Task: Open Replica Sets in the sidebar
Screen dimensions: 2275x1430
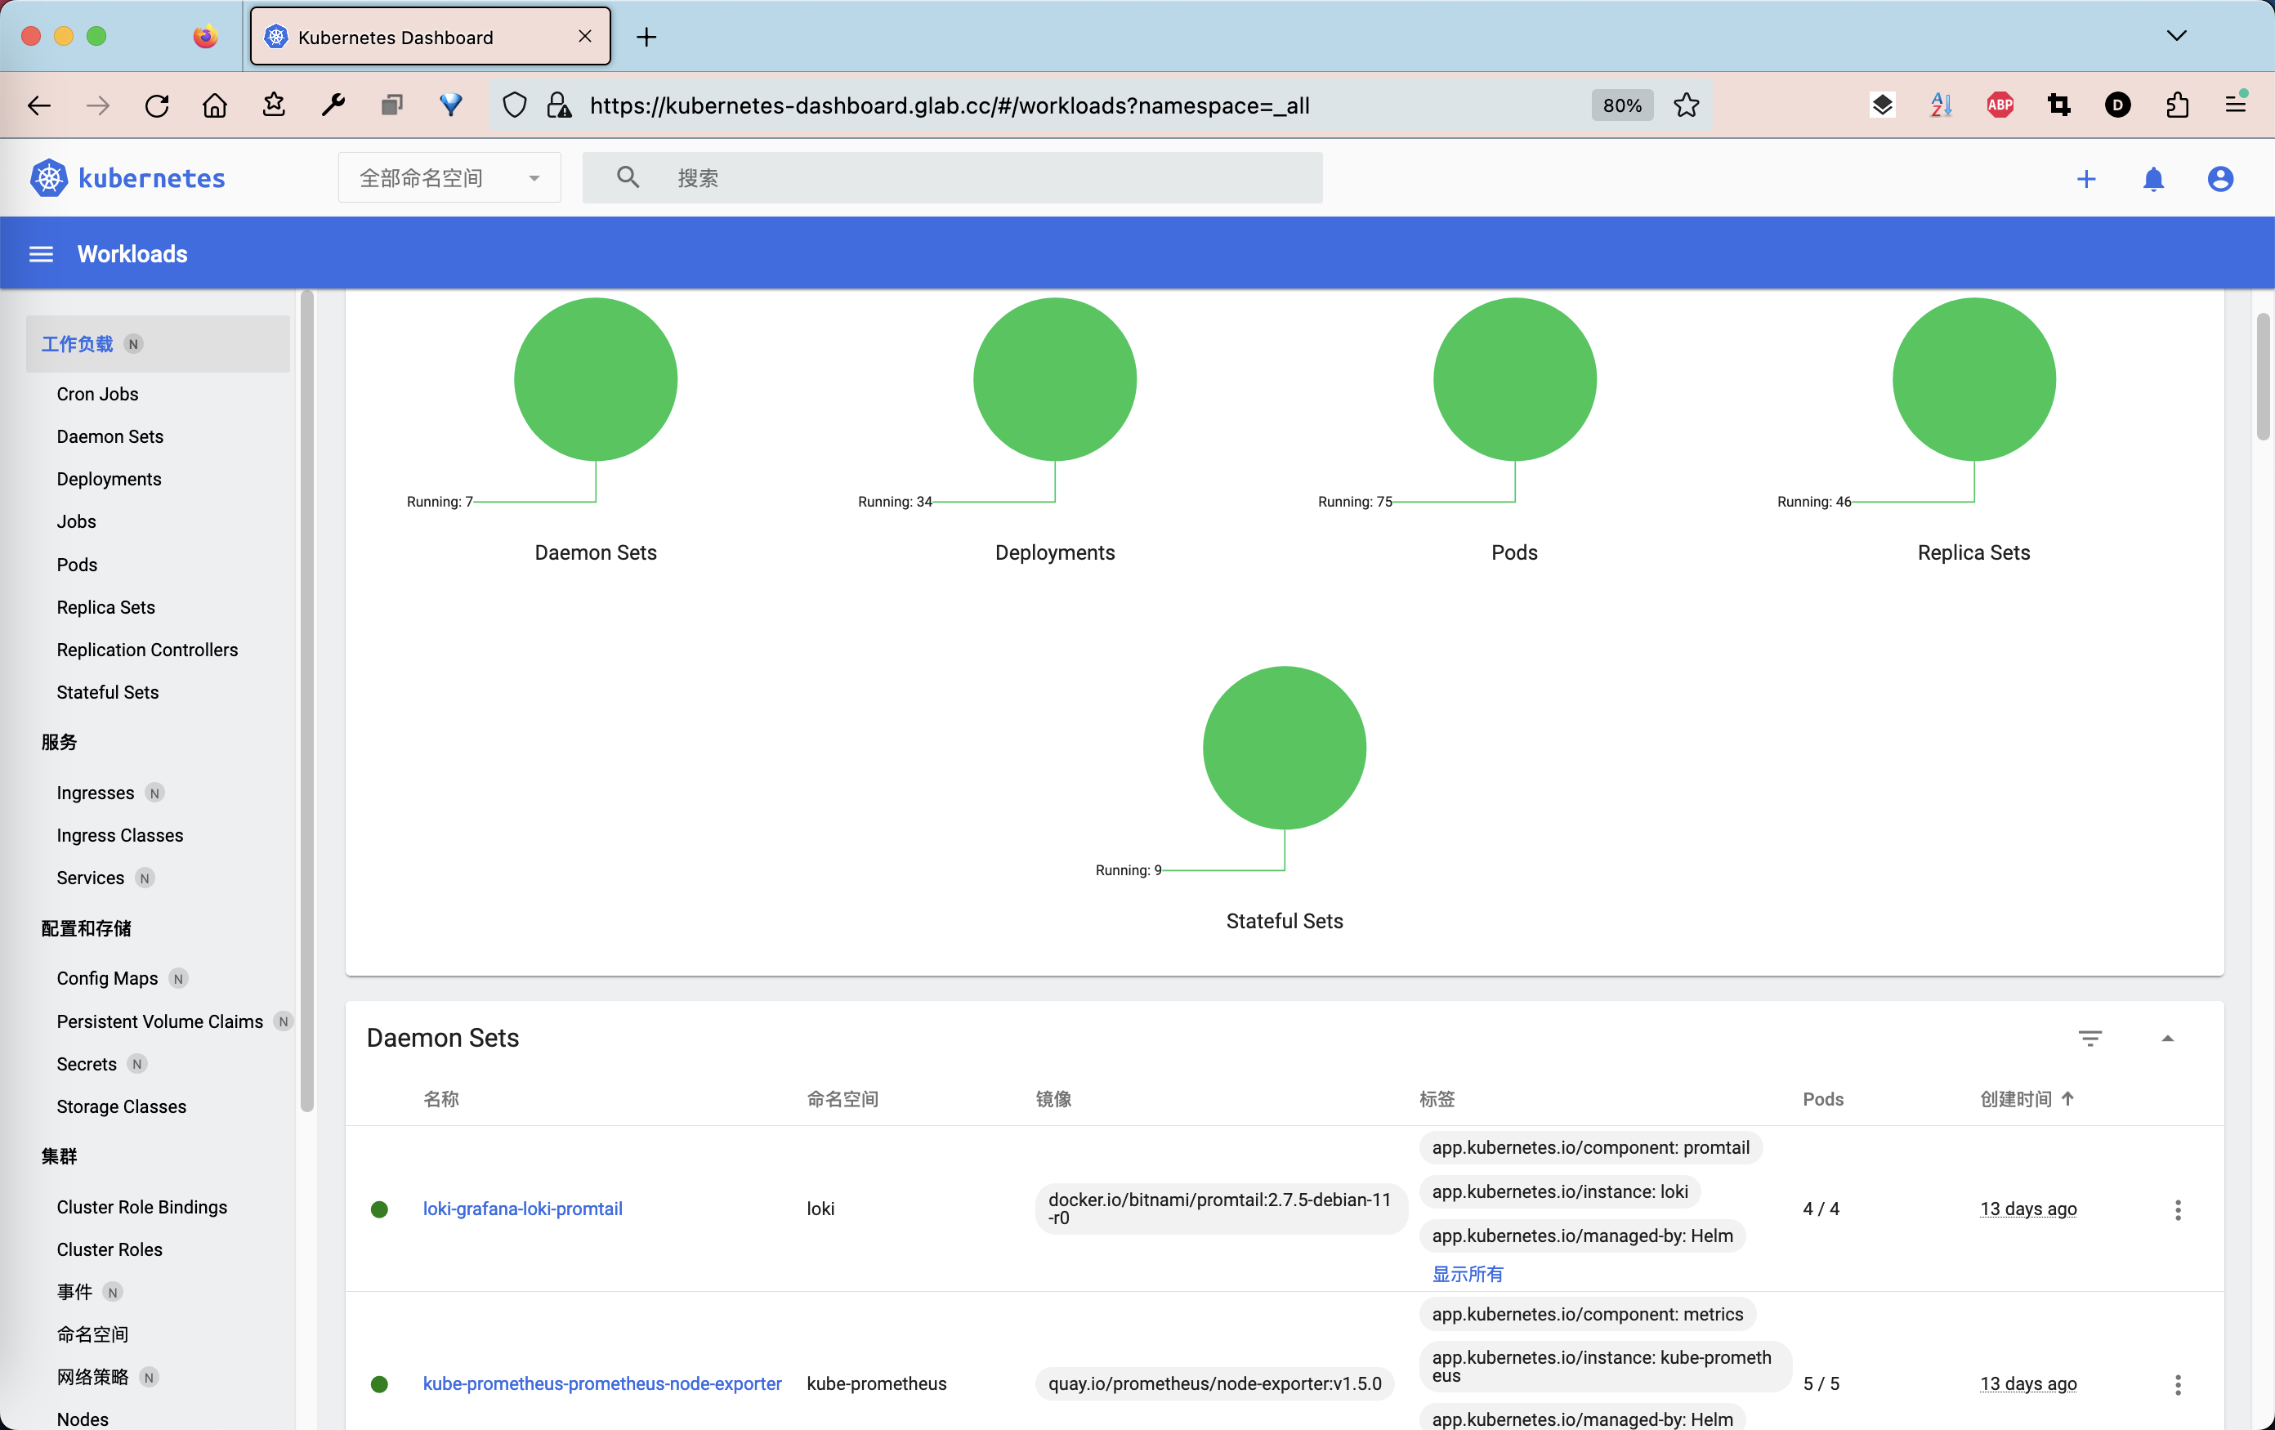Action: click(105, 607)
